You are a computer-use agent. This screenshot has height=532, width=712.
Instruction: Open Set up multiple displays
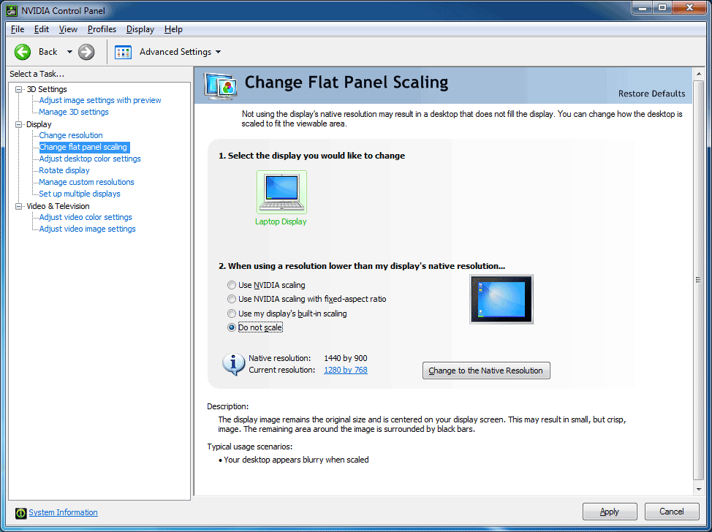[80, 194]
